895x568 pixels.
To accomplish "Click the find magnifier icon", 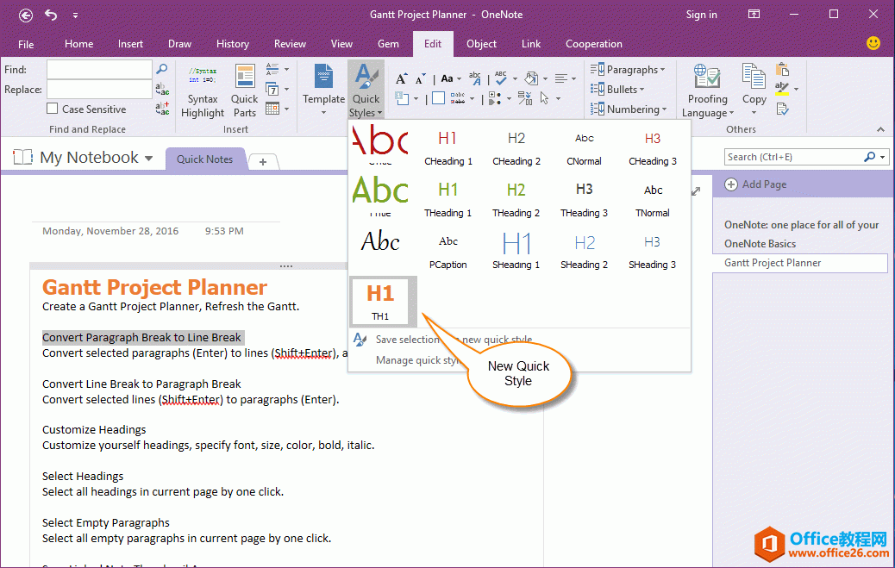I will click(162, 69).
